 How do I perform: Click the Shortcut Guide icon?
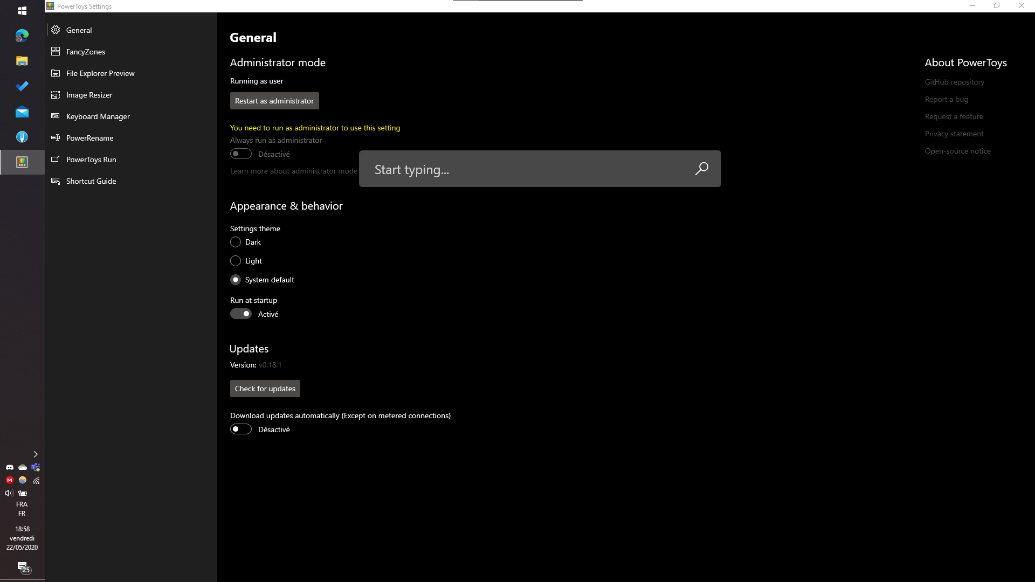click(x=56, y=181)
